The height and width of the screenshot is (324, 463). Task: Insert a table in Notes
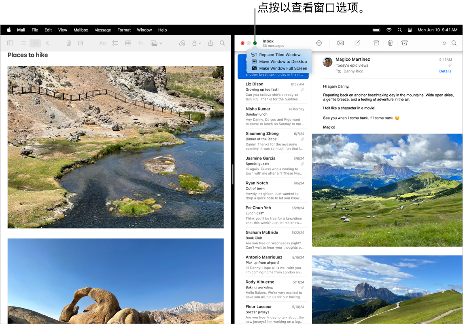pyautogui.click(x=128, y=43)
